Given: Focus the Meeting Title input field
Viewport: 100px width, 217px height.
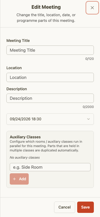Looking at the screenshot, I should [x=50, y=50].
